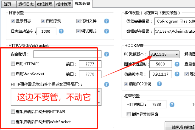Click 图片下载超时 field with 5000

(x=161, y=64)
